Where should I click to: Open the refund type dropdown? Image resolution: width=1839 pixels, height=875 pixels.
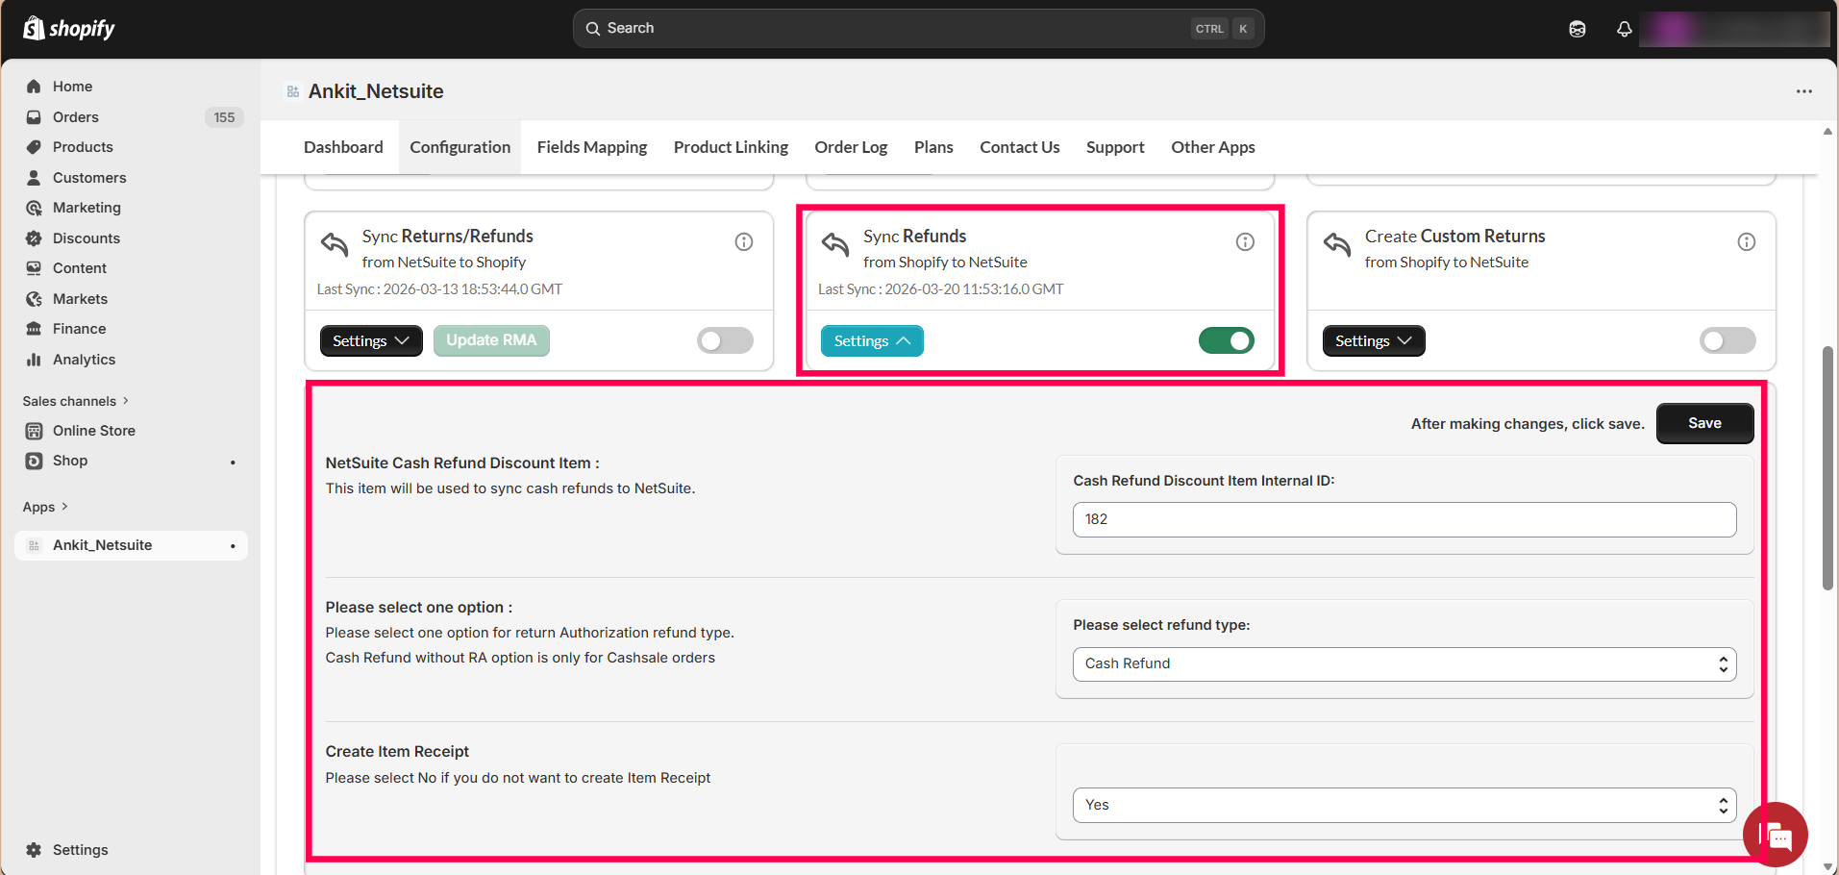[1404, 663]
